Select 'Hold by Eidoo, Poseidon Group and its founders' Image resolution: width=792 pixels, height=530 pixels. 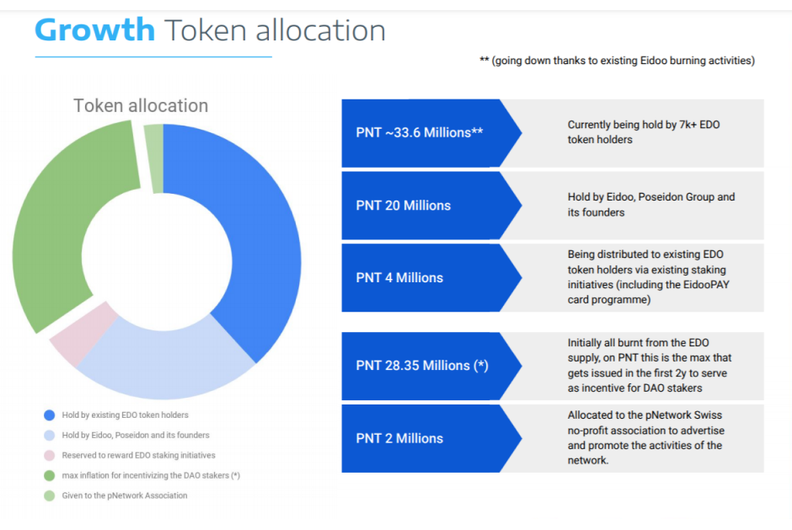651,205
